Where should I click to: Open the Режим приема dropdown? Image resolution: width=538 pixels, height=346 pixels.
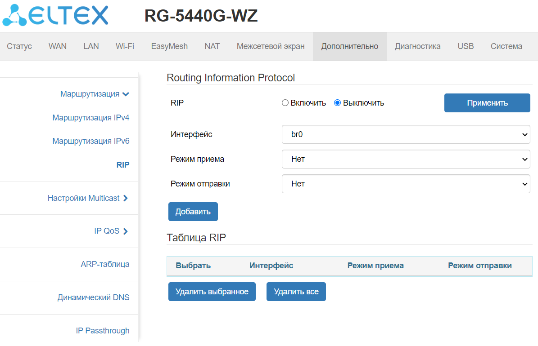click(406, 159)
